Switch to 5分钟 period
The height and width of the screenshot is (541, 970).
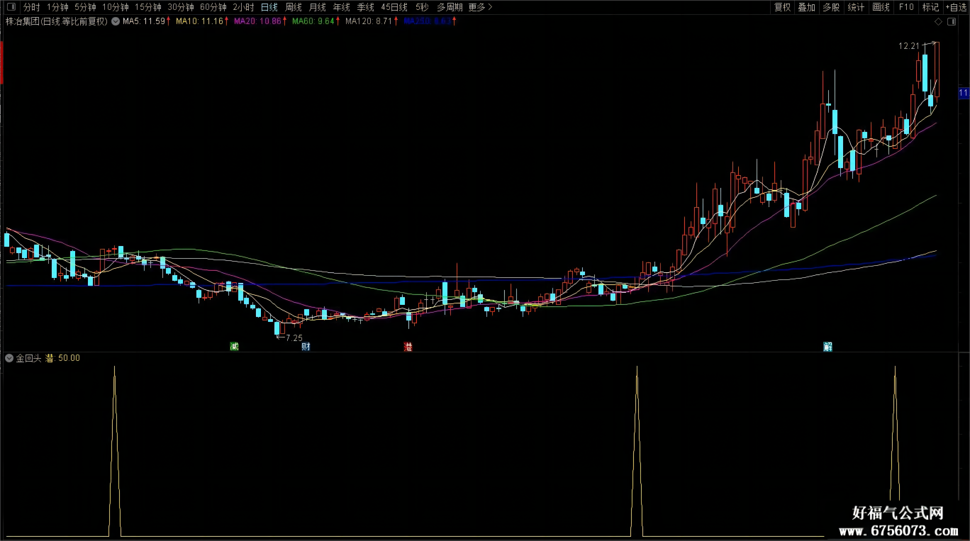pos(85,7)
